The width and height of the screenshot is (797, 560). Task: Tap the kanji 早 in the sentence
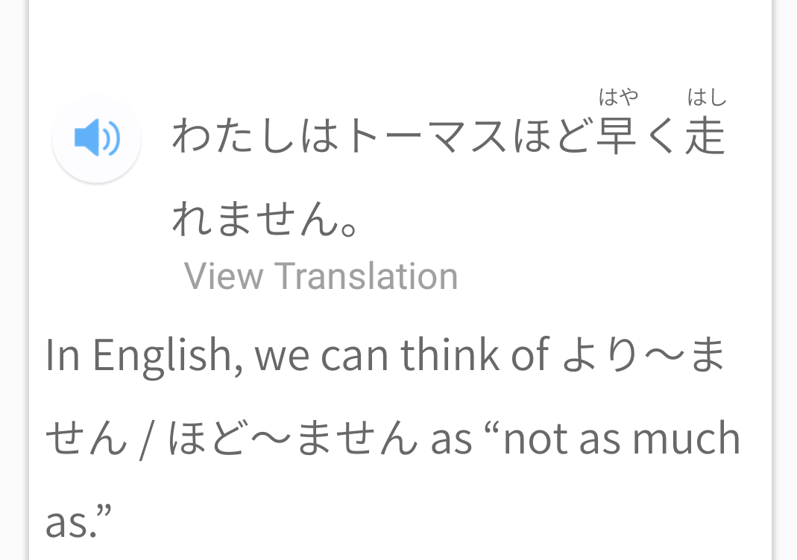tap(618, 137)
